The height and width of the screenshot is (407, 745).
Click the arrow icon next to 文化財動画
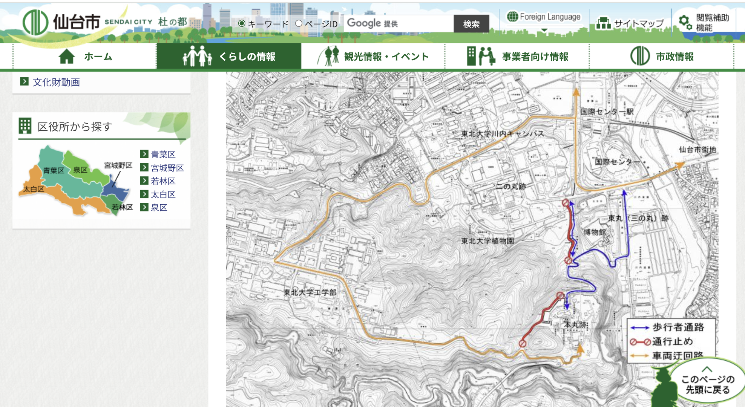click(x=25, y=82)
